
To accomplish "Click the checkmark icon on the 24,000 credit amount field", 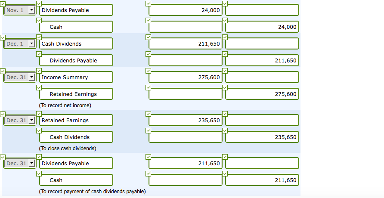I will pos(225,20).
